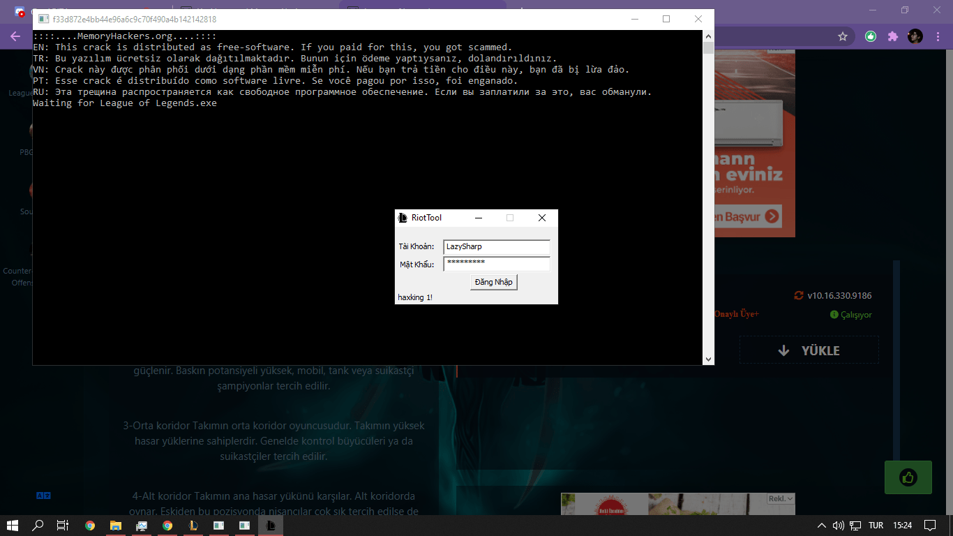Click the Başvur button in the ad

click(x=747, y=216)
